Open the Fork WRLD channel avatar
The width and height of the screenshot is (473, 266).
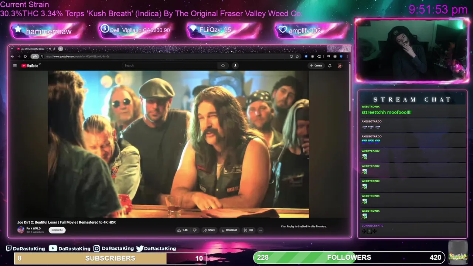[21, 230]
